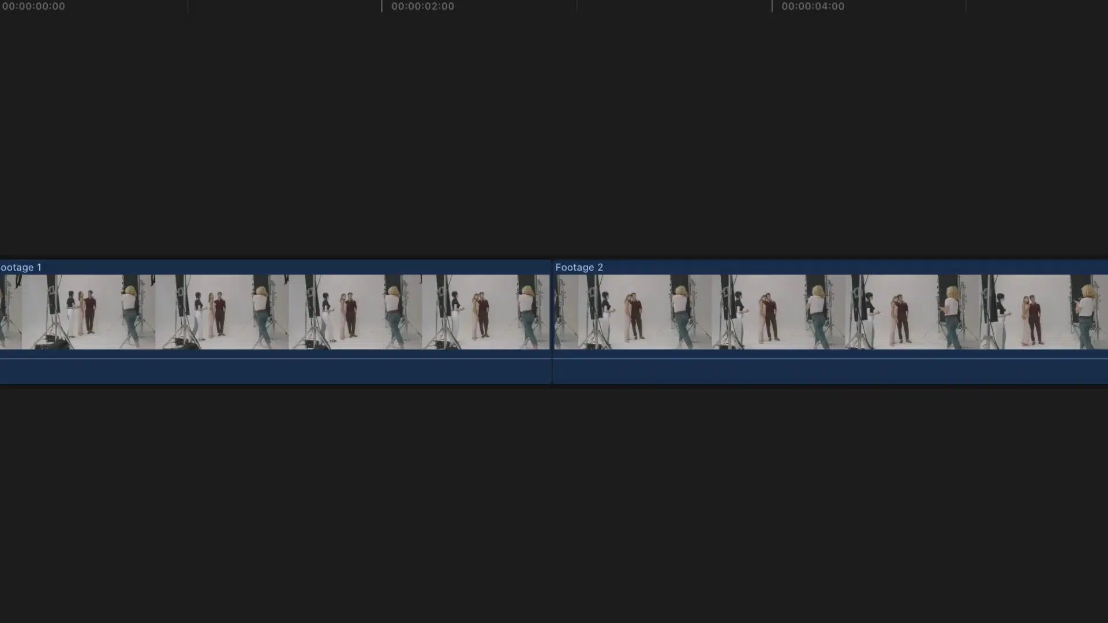Viewport: 1108px width, 623px height.
Task: Select the Footage 2 clip label
Action: 579,267
